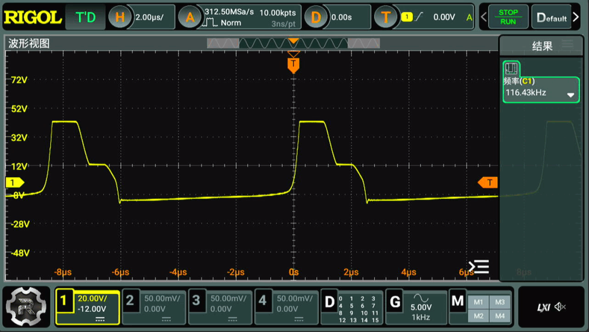The image size is (589, 332).
Task: Toggle channel 4 on
Action: point(262,300)
